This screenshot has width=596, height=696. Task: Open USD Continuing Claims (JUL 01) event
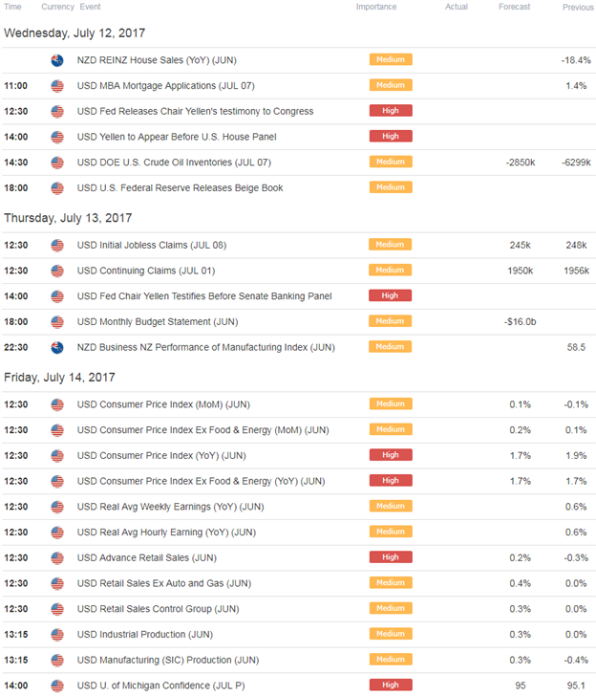(146, 271)
